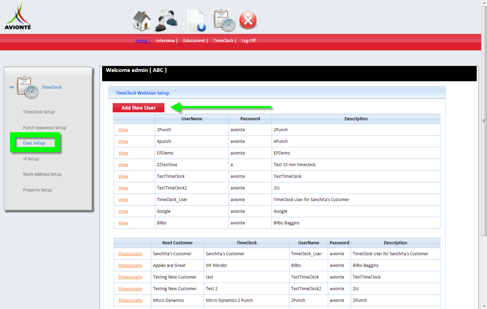This screenshot has height=309, width=487.
Task: Disassociate Apples are Great row
Action: pos(130,265)
